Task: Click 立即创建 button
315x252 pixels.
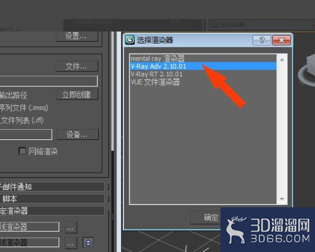Action: tap(77, 94)
